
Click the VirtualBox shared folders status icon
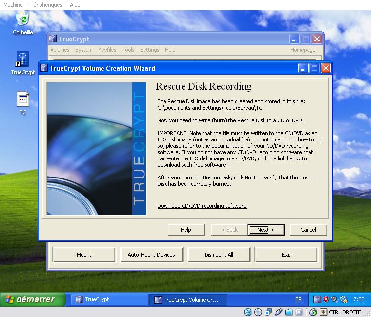pyautogui.click(x=289, y=312)
